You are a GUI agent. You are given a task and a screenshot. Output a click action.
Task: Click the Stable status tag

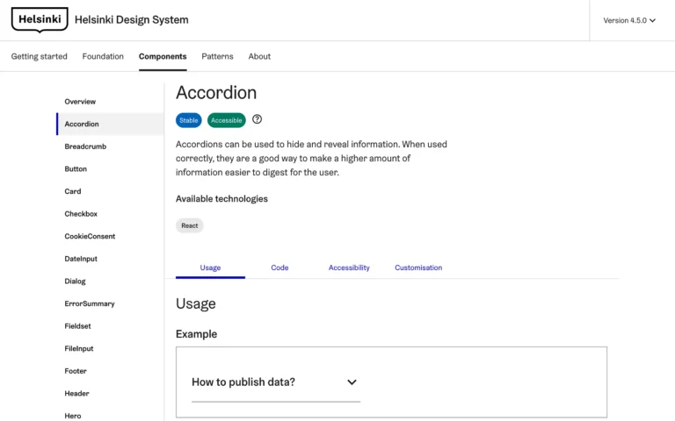(x=189, y=120)
